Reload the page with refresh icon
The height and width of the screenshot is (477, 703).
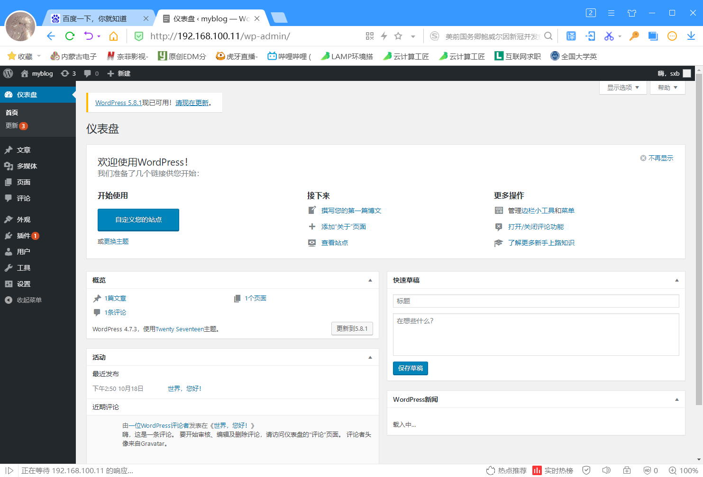70,36
